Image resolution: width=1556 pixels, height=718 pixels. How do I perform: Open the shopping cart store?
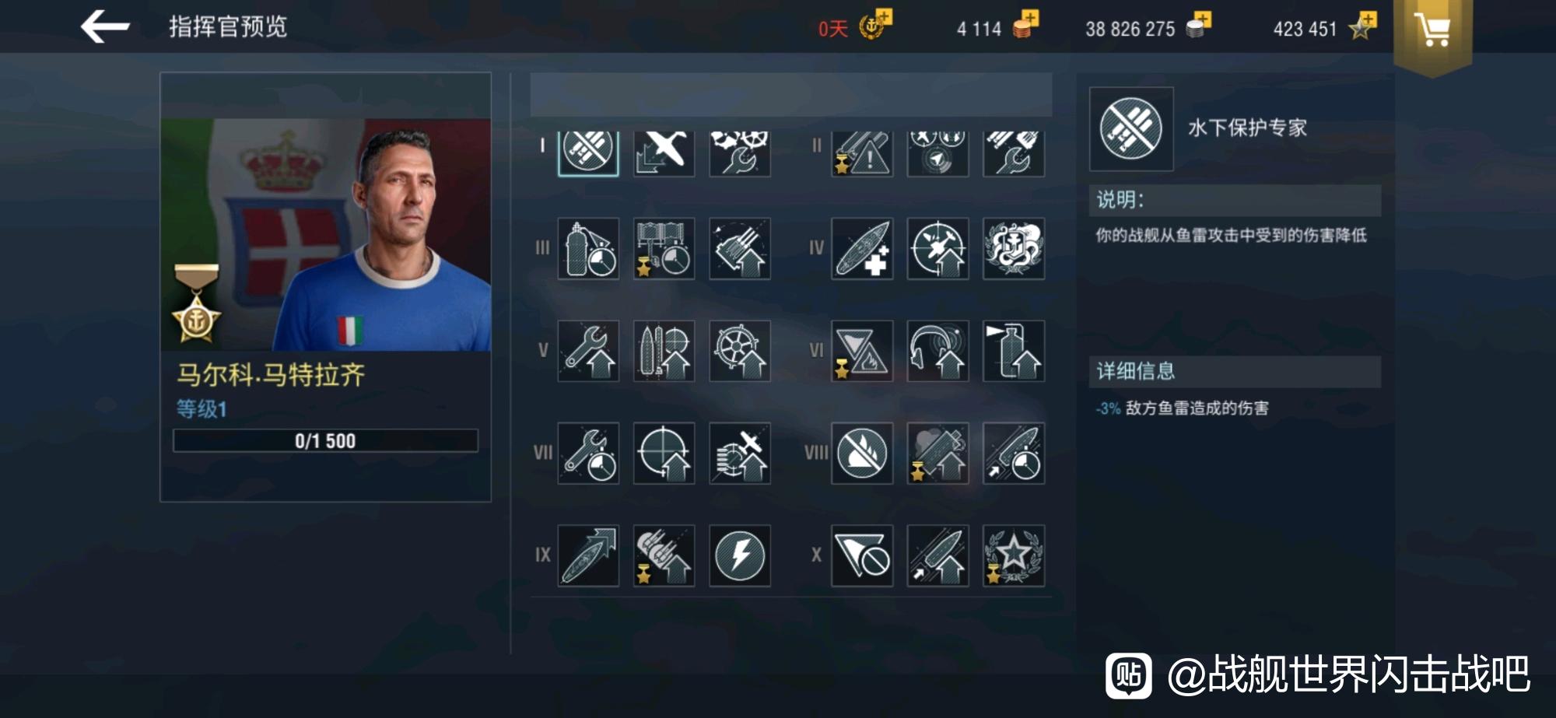point(1432,31)
